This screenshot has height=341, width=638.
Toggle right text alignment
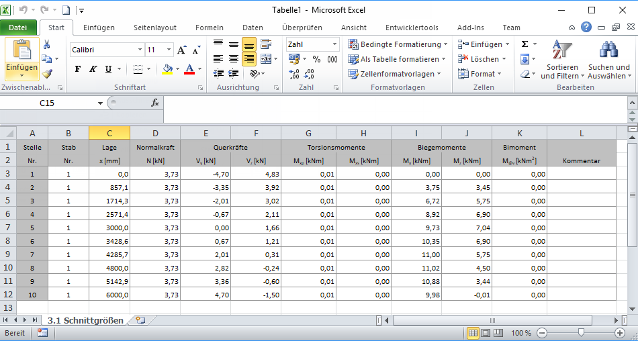[x=248, y=59]
